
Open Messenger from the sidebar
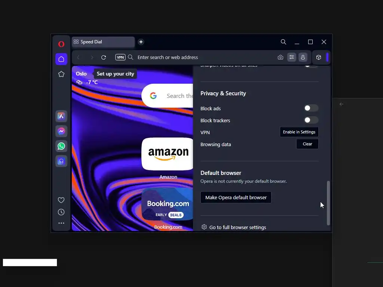(x=61, y=131)
